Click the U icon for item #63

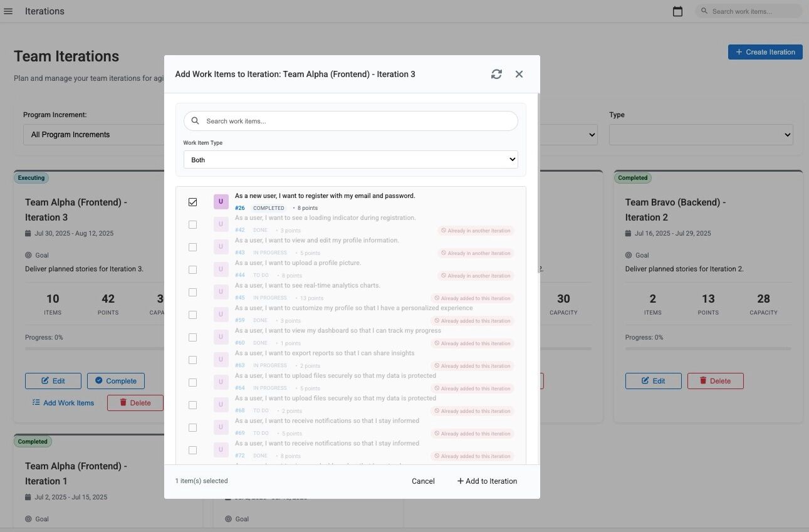[x=221, y=360]
